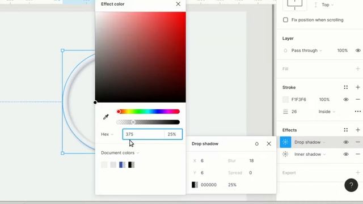
Task: Adjust the opacity slider in color picker
Action: [148, 122]
